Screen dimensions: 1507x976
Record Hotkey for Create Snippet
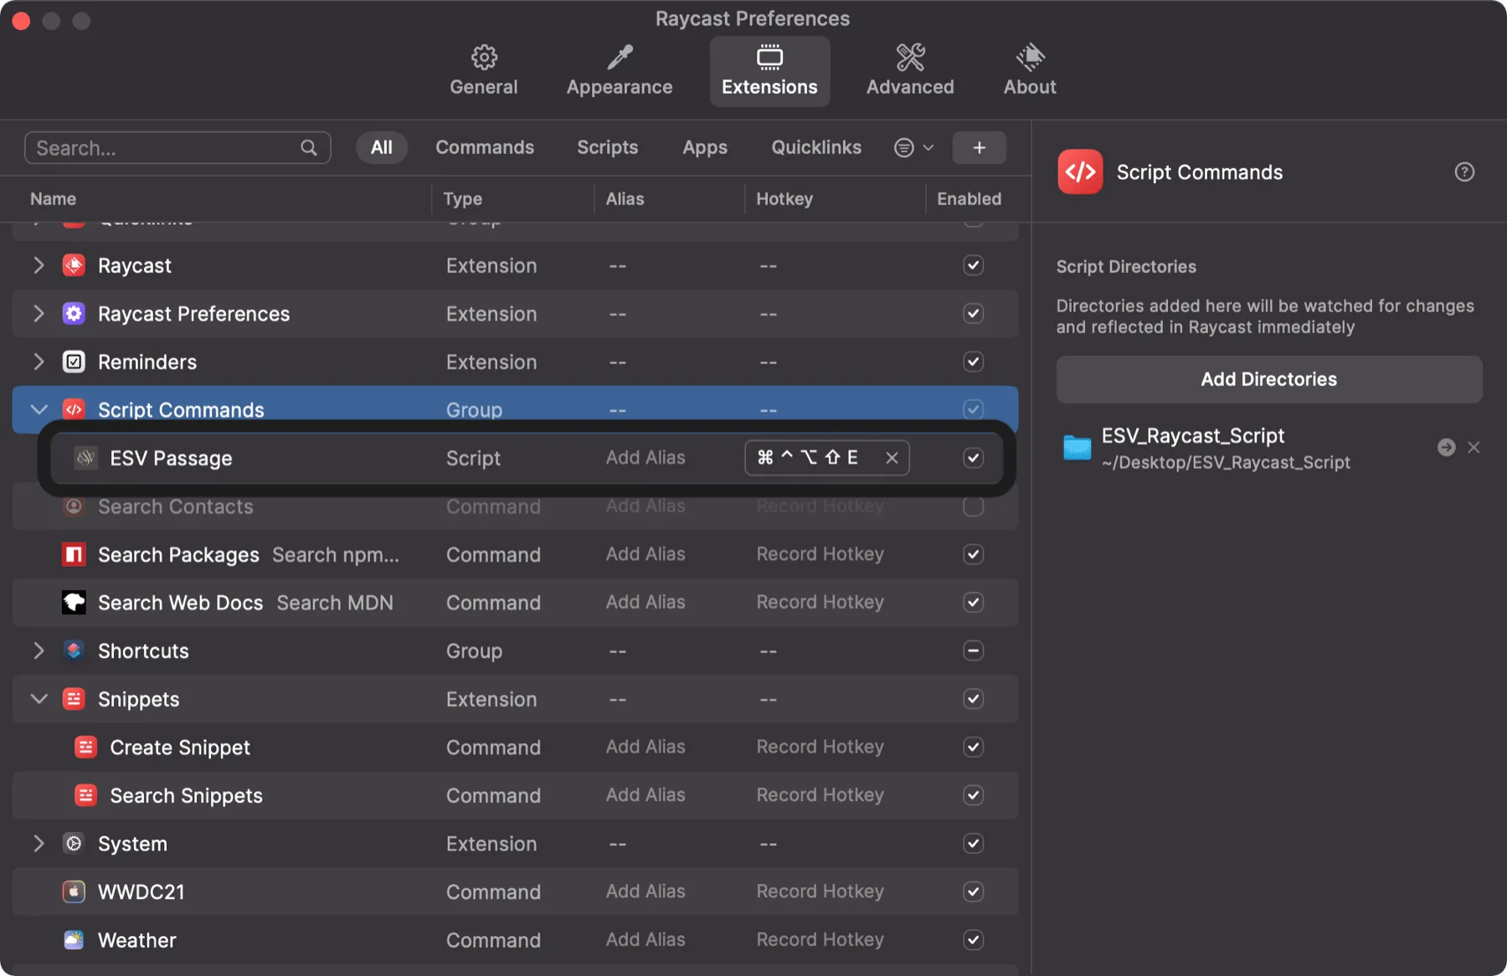(820, 747)
